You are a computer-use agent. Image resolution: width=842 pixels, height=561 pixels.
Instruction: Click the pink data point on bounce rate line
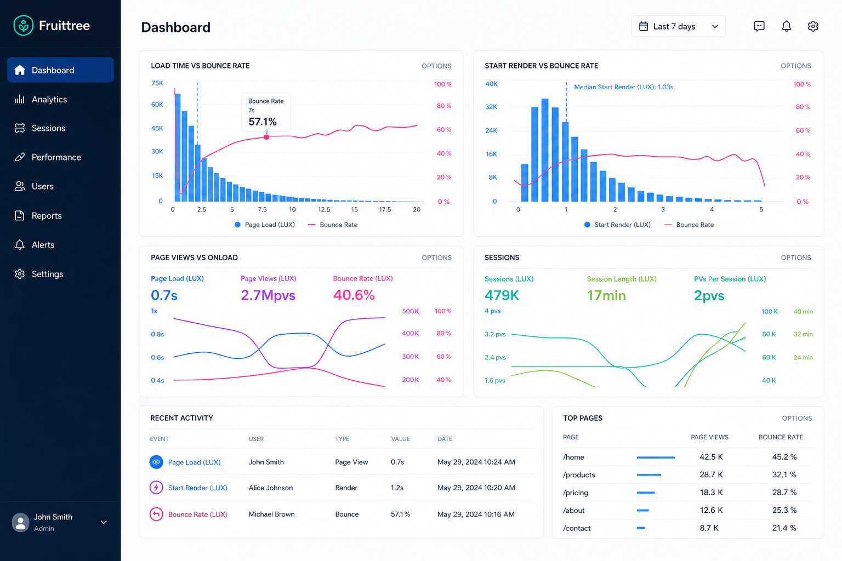pyautogui.click(x=266, y=137)
